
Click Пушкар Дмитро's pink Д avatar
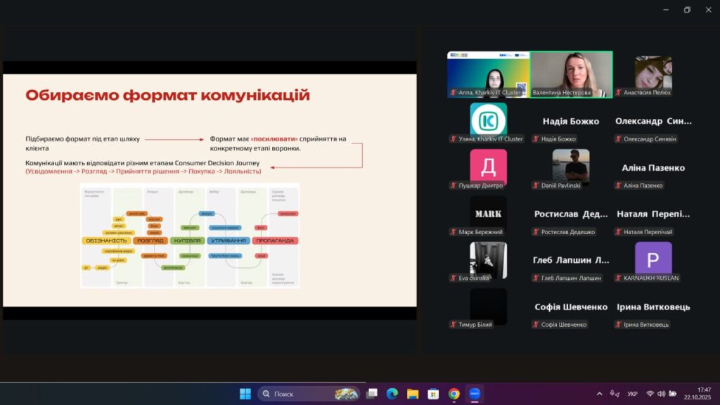tap(488, 167)
